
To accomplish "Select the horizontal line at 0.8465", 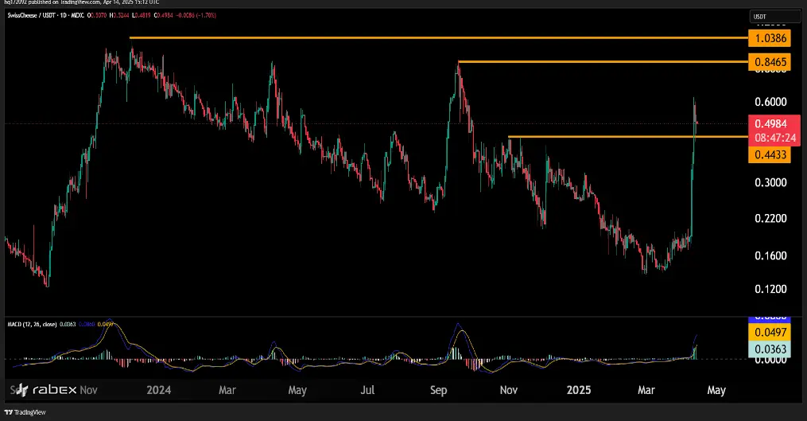I will pos(602,62).
